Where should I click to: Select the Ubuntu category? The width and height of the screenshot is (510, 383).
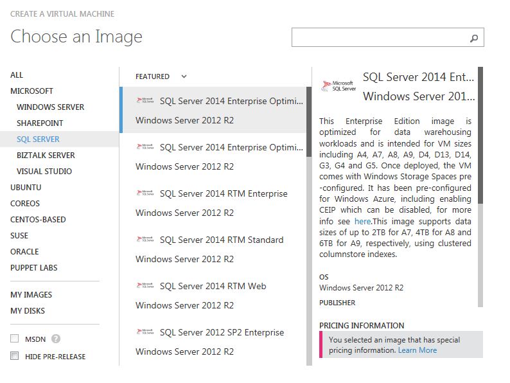tap(26, 188)
